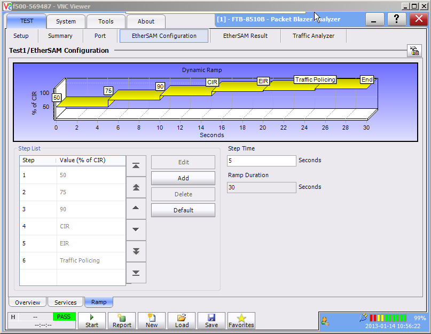Restore Default ramp steps
Image resolution: width=431 pixels, height=334 pixels.
(x=183, y=210)
